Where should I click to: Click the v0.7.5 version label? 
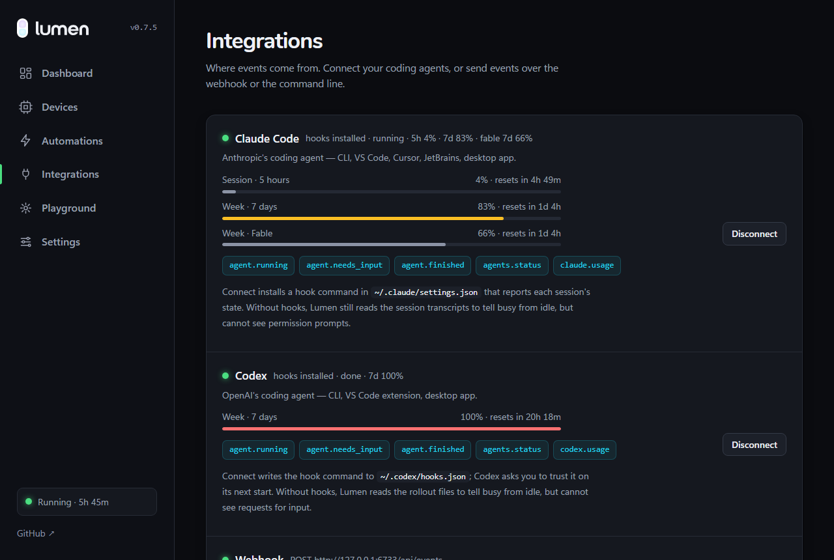(x=143, y=28)
